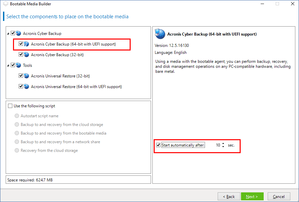The height and width of the screenshot is (202, 299).
Task: Click the globe icon beside Tools node
Action: pyautogui.click(x=18, y=65)
